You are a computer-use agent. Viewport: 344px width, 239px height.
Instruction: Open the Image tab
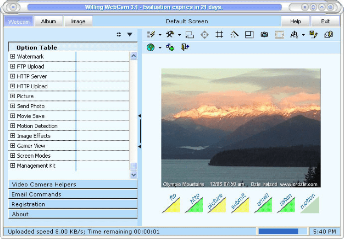coord(78,21)
